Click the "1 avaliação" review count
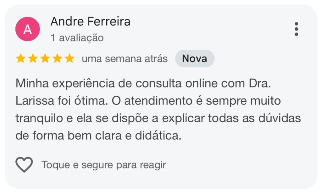This screenshot has height=192, width=322. click(77, 38)
